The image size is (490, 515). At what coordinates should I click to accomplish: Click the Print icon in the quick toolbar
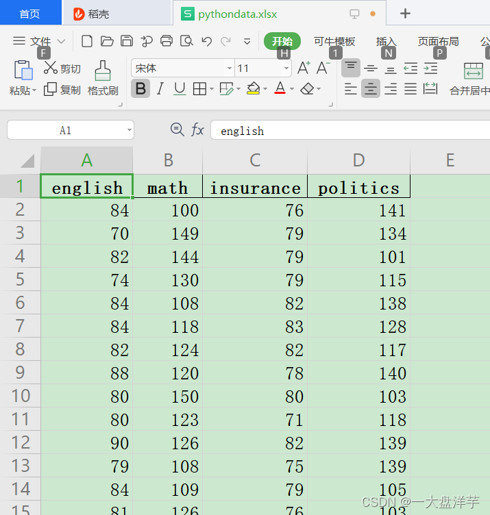167,41
